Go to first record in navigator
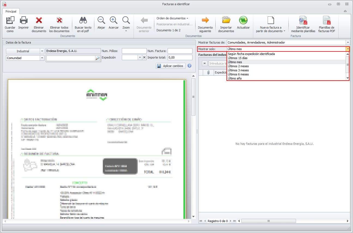 pyautogui.click(x=201, y=221)
